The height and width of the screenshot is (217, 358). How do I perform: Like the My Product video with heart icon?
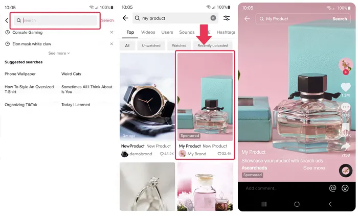coord(346,87)
